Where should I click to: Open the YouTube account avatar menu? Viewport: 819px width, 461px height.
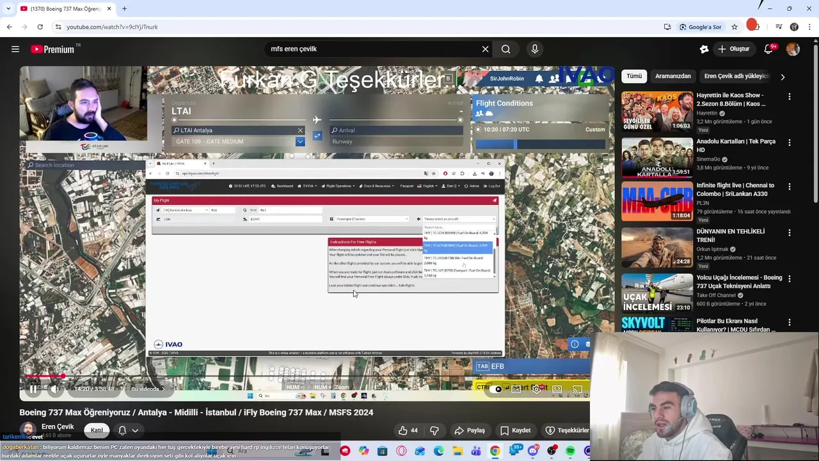click(793, 49)
